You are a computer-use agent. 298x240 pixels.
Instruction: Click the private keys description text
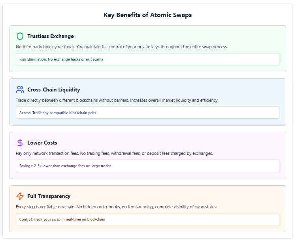pos(122,47)
